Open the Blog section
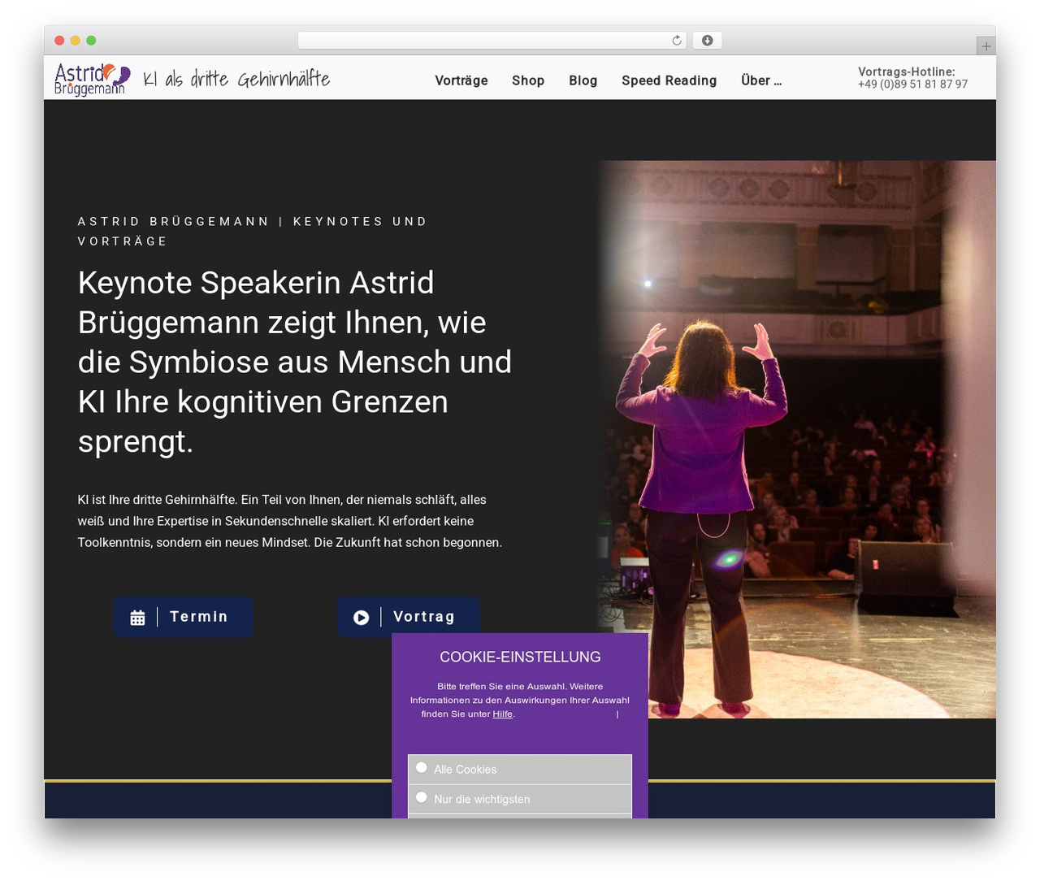 [583, 80]
